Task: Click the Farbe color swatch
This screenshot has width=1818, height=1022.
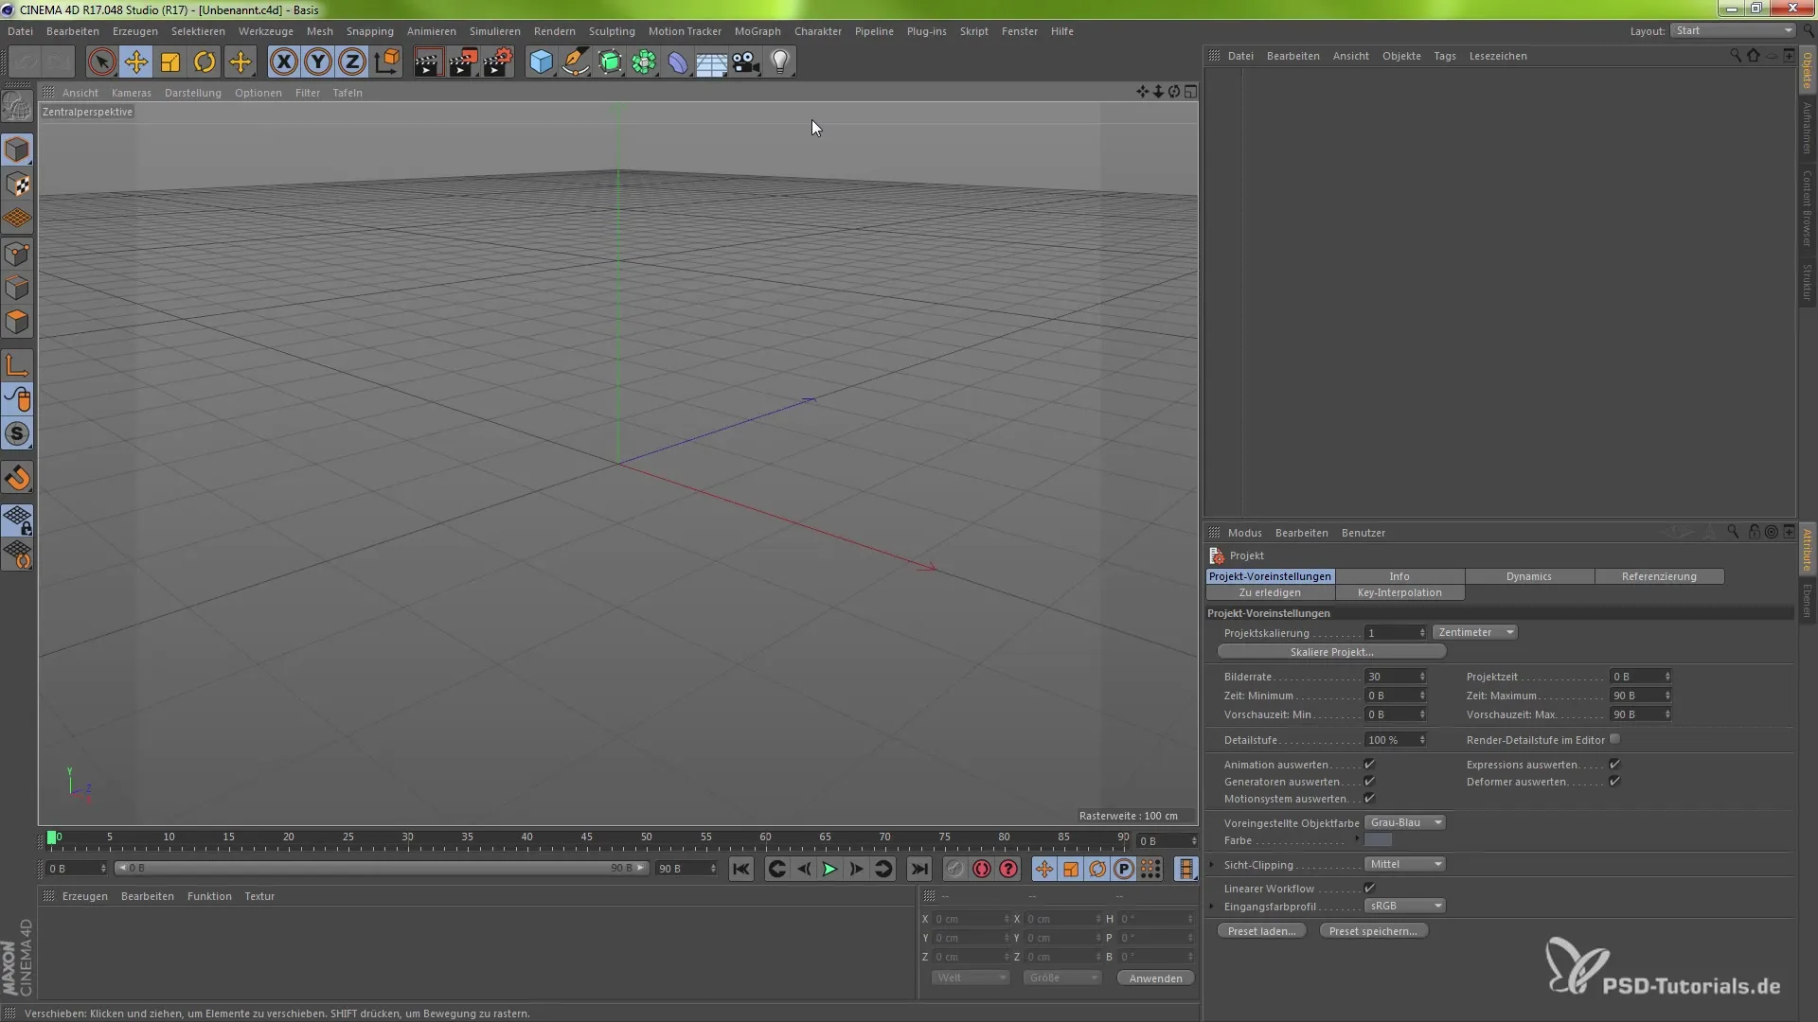Action: coord(1378,839)
